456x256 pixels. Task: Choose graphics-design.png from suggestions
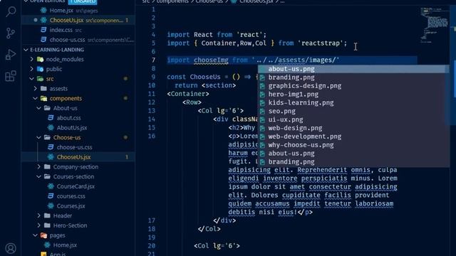tap(353, 86)
